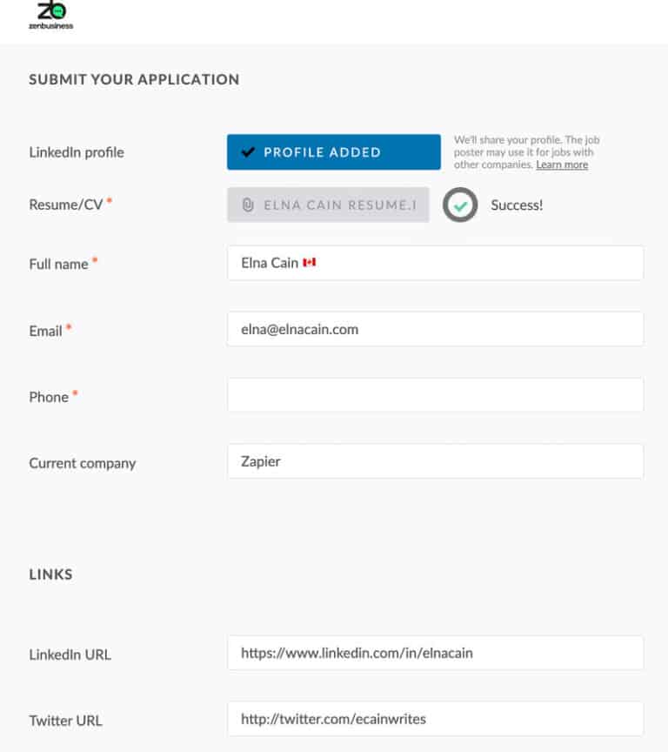Click the Links section heading
Viewport: 668px width, 752px height.
[50, 574]
